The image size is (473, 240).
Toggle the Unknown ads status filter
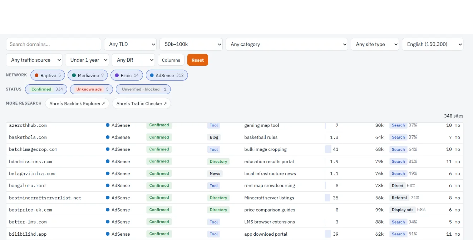click(x=92, y=89)
